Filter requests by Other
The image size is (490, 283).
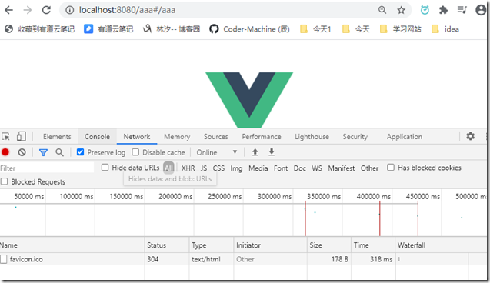coord(369,168)
